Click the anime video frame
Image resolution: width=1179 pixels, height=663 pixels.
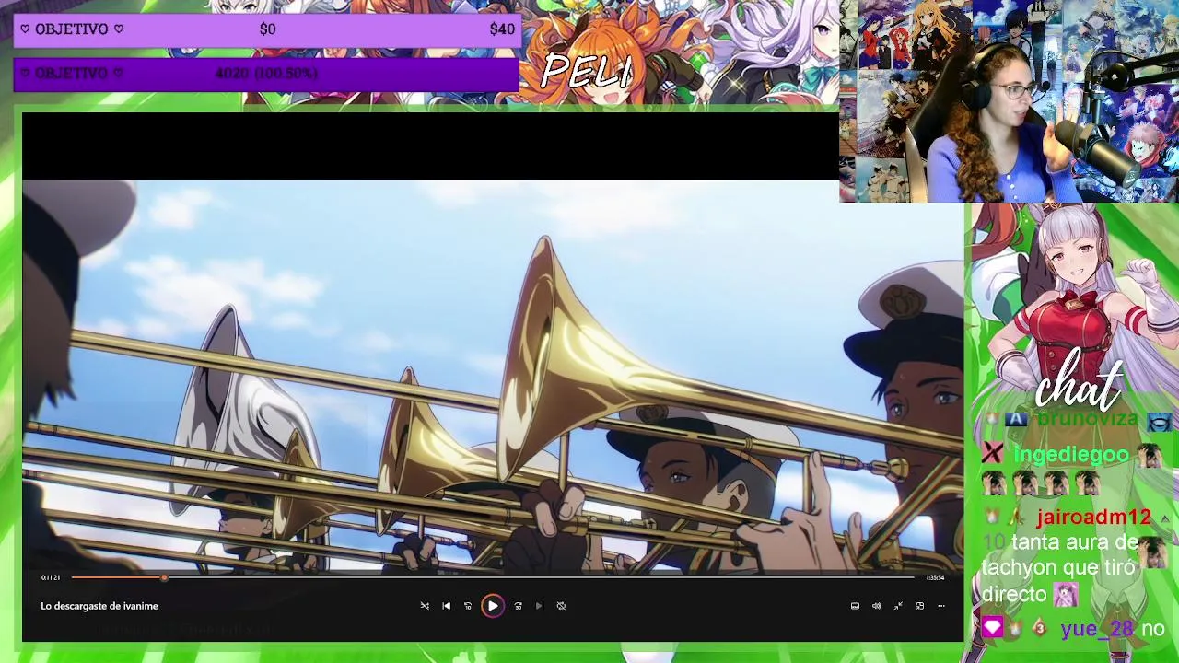pyautogui.click(x=493, y=376)
